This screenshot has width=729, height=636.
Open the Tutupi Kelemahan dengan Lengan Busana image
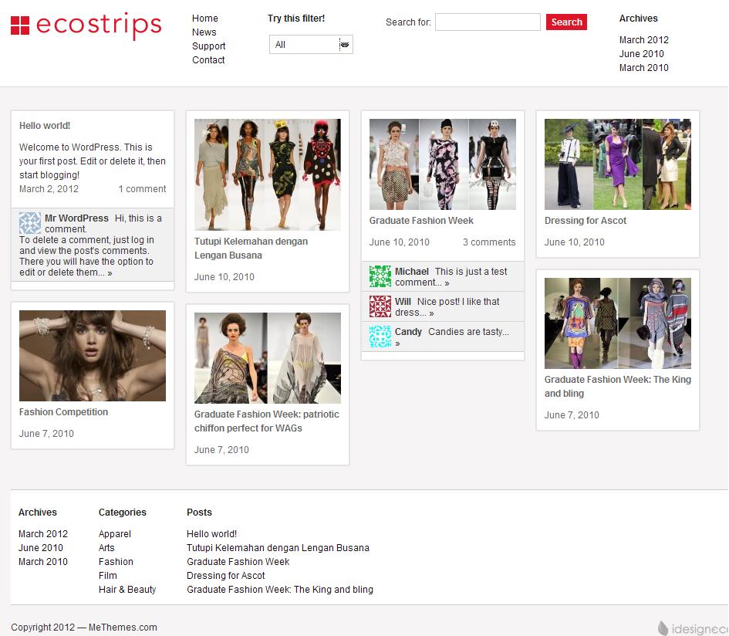(268, 174)
